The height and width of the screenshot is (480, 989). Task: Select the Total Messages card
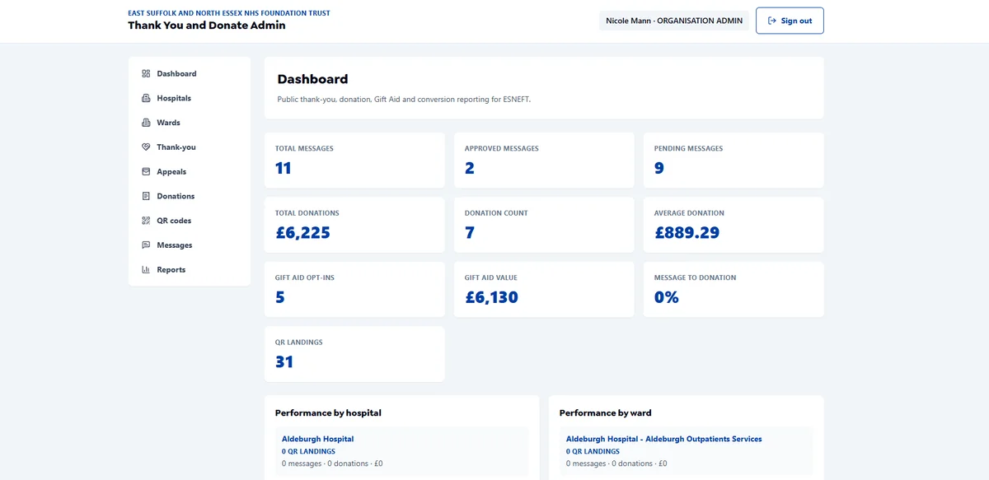[354, 161]
